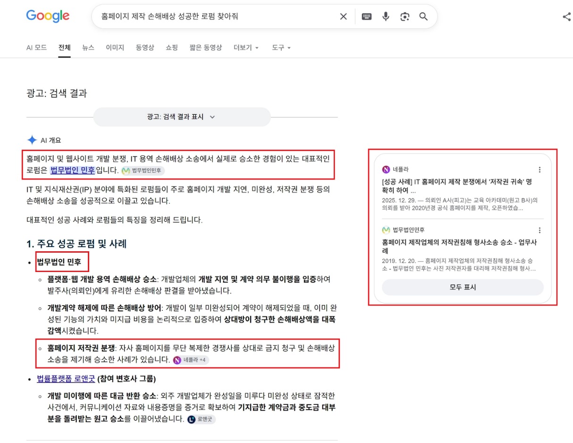
Task: Click the search query input field
Action: (215, 17)
